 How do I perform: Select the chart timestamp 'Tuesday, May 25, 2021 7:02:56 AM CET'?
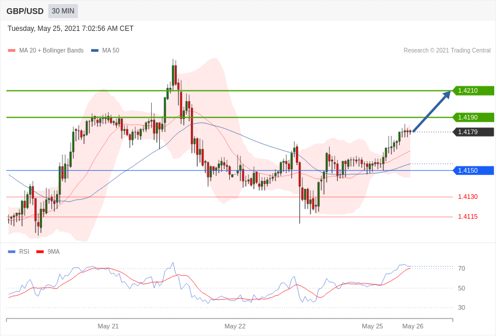[71, 29]
